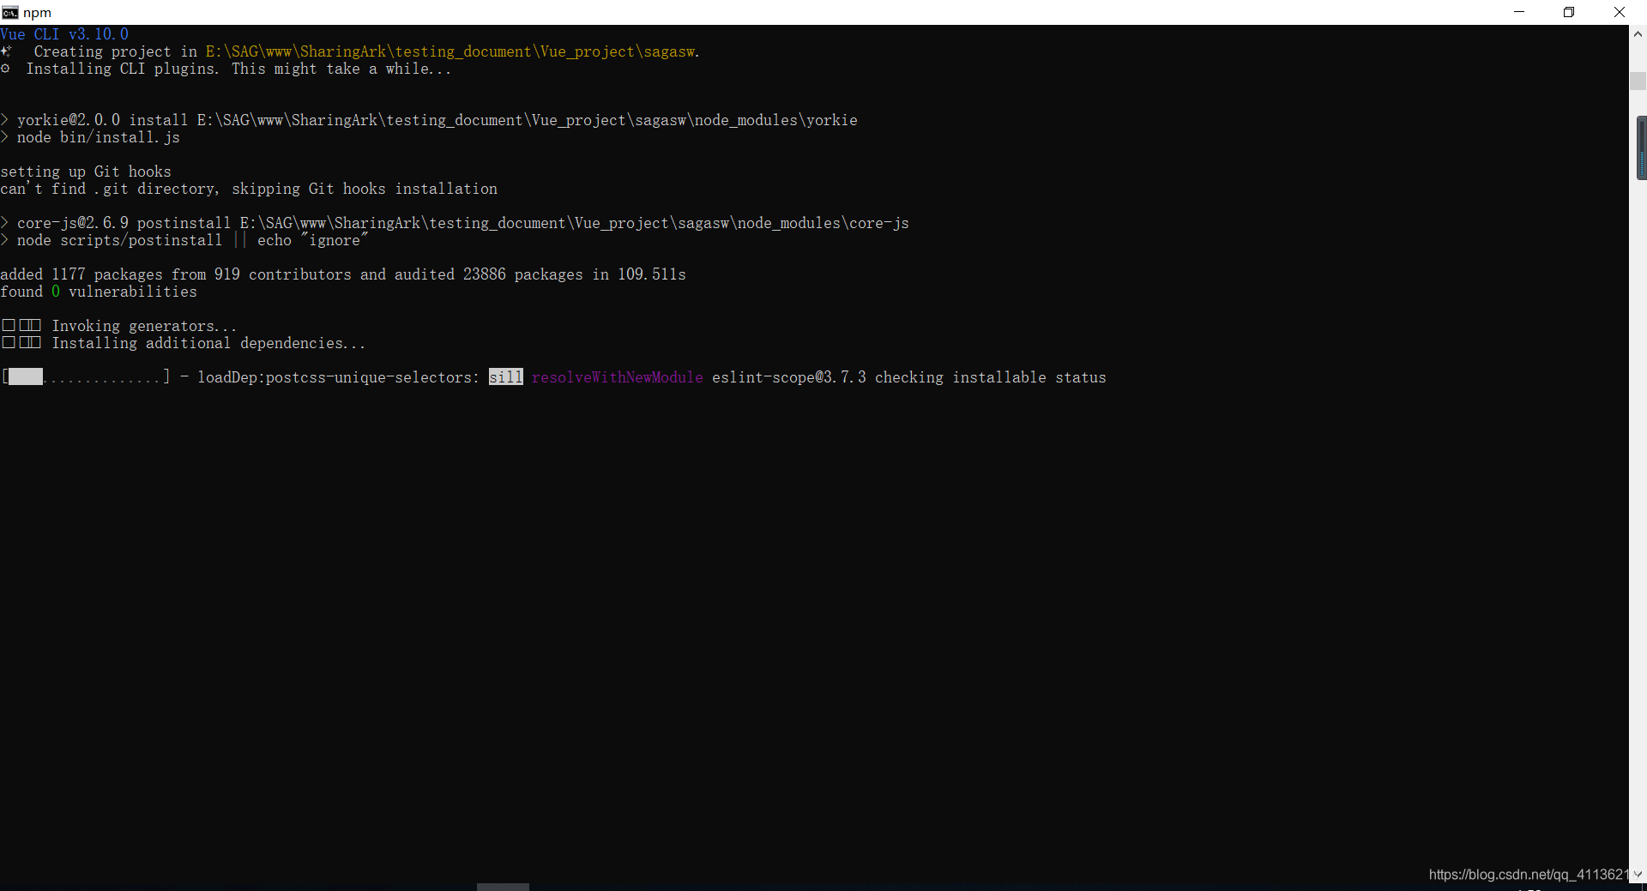The height and width of the screenshot is (891, 1647).
Task: Click the 'yorkie@2.0.0 install' line
Action: coord(429,120)
